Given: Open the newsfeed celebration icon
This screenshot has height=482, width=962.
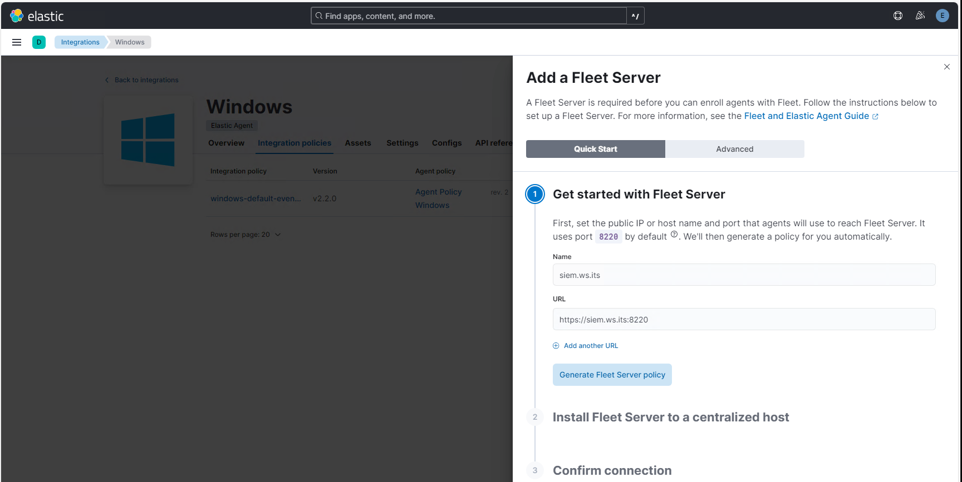Looking at the screenshot, I should (x=920, y=16).
